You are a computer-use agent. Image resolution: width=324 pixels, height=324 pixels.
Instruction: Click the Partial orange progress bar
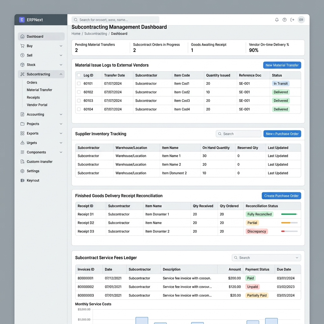(289, 223)
